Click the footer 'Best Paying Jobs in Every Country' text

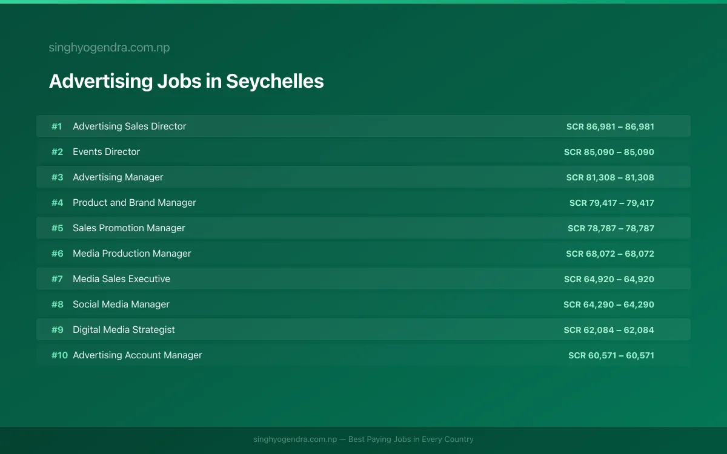pos(411,439)
